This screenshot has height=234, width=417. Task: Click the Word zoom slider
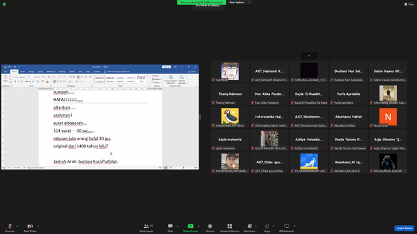point(183,168)
